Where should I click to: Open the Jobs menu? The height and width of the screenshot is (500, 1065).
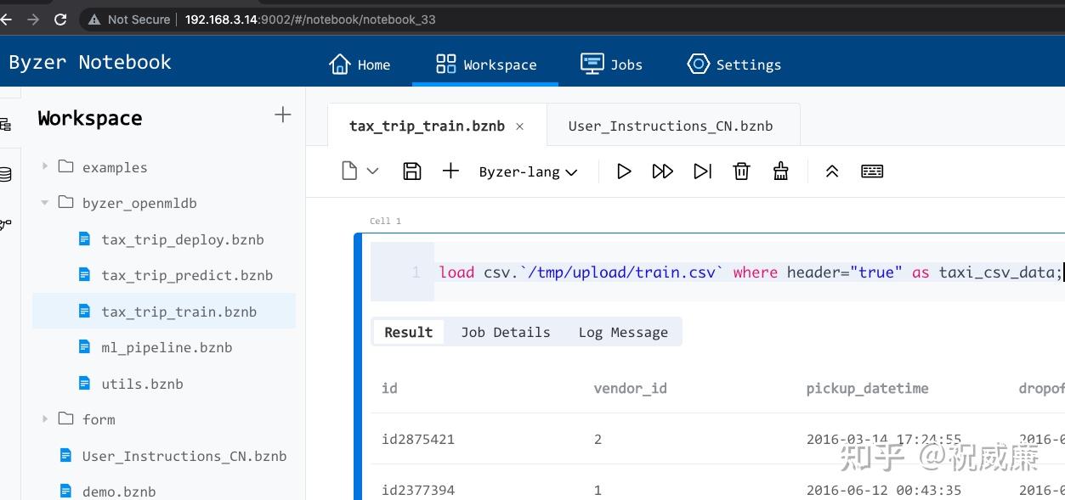[x=611, y=65]
